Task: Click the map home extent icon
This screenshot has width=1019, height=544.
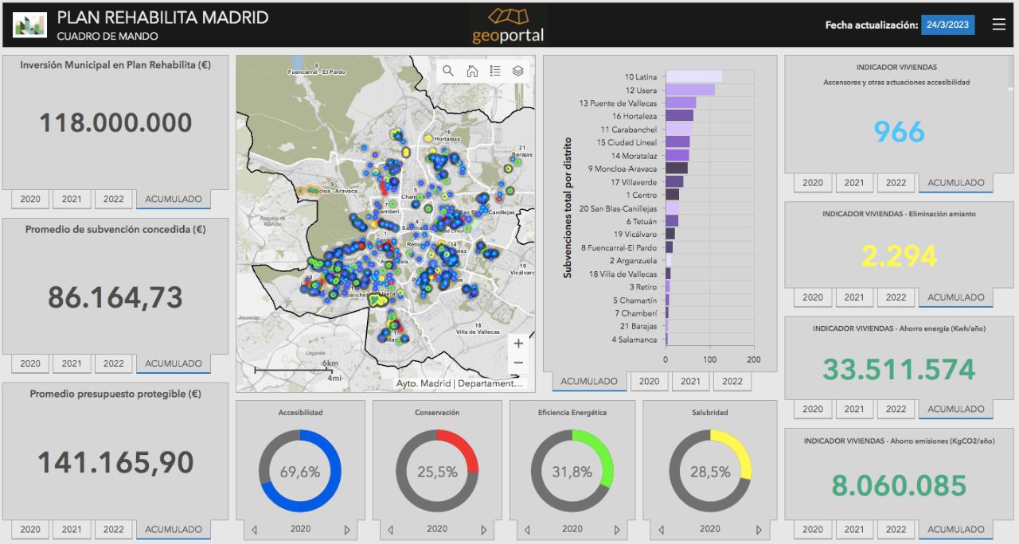Action: [x=471, y=71]
